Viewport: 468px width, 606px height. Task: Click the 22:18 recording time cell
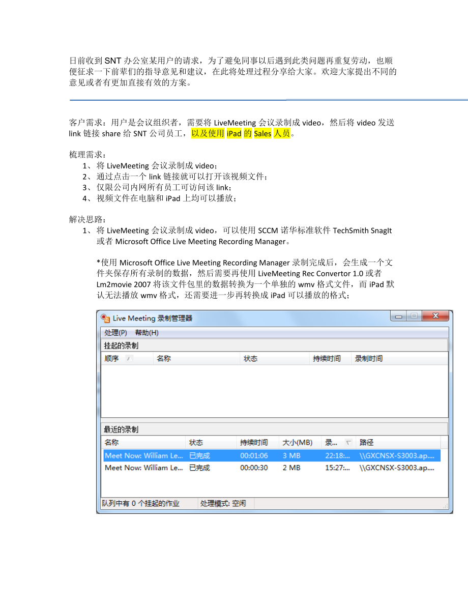tap(337, 456)
